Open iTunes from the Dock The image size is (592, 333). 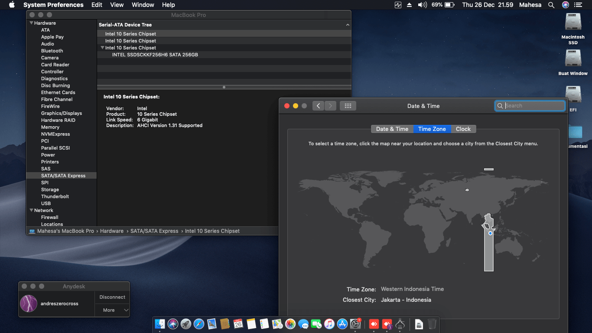(329, 324)
